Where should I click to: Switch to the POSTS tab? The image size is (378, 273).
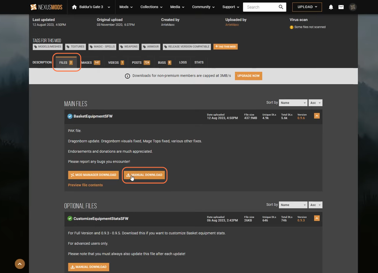(x=141, y=63)
